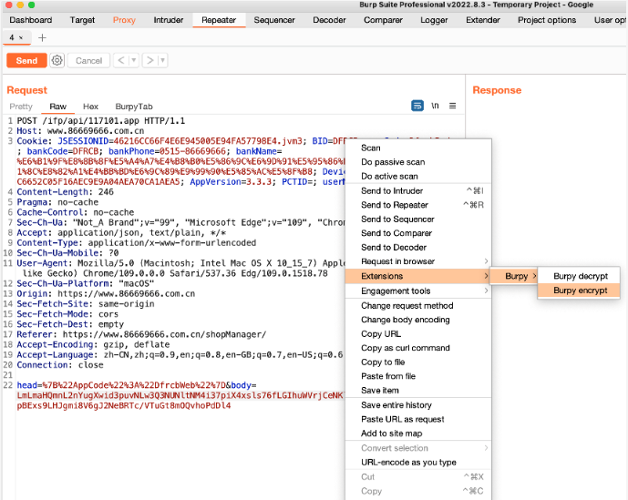The image size is (628, 500).
Task: Click the Repeater settings gear icon
Action: pyautogui.click(x=57, y=60)
